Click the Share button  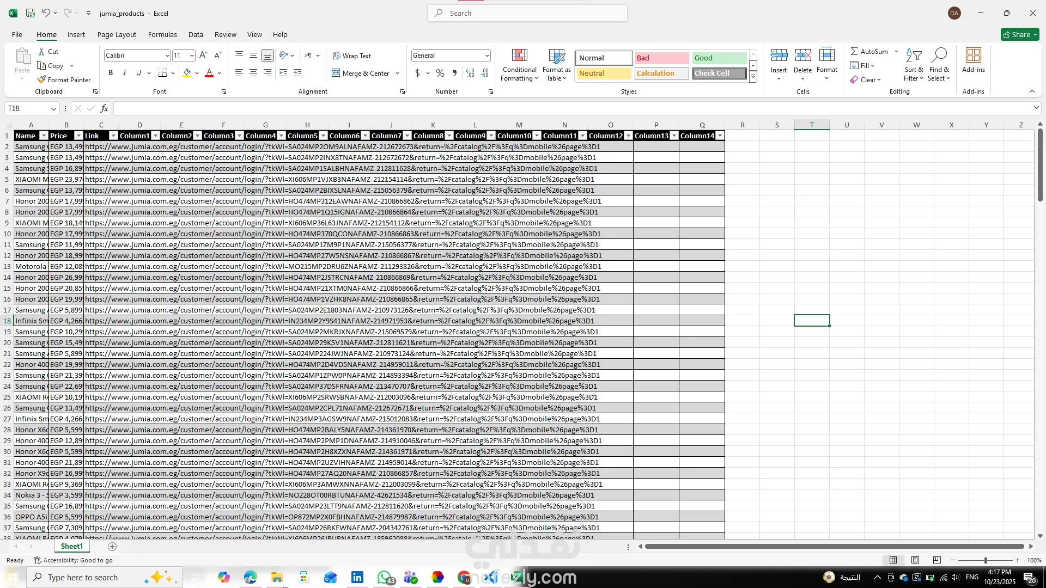click(1020, 34)
